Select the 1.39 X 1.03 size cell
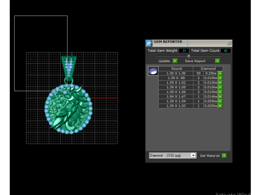This screenshot has height=195, width=260. 176,106
